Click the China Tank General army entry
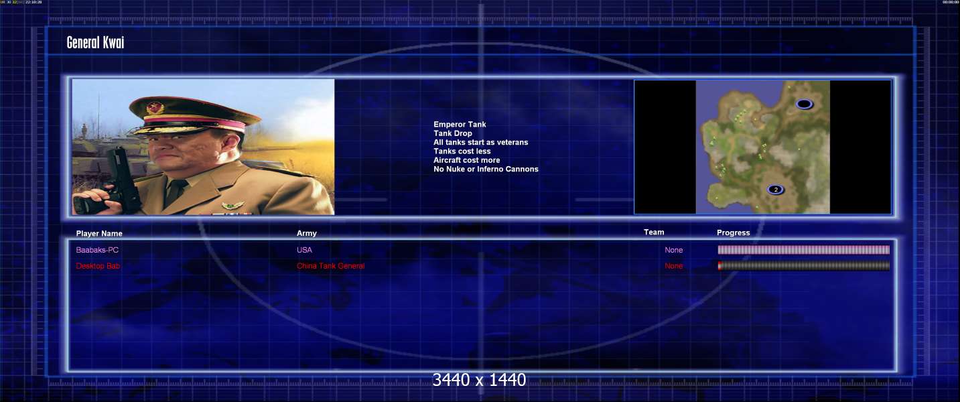This screenshot has width=960, height=402. point(331,266)
